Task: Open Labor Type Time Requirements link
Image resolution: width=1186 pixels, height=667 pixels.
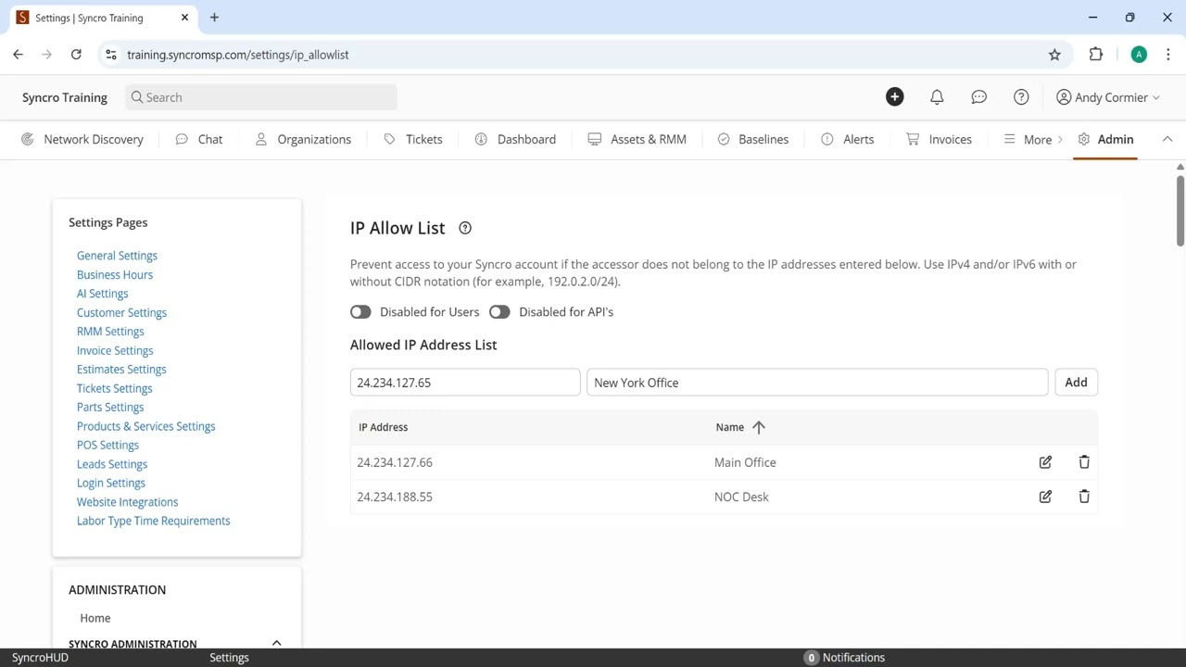Action: coord(153,522)
